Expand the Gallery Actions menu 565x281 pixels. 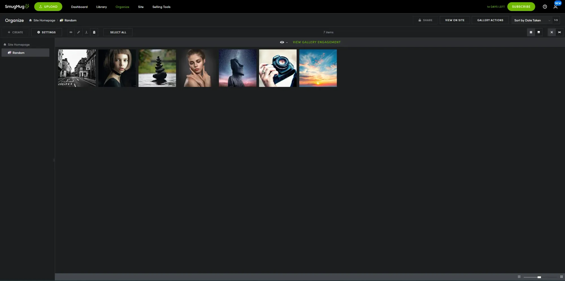pos(490,20)
